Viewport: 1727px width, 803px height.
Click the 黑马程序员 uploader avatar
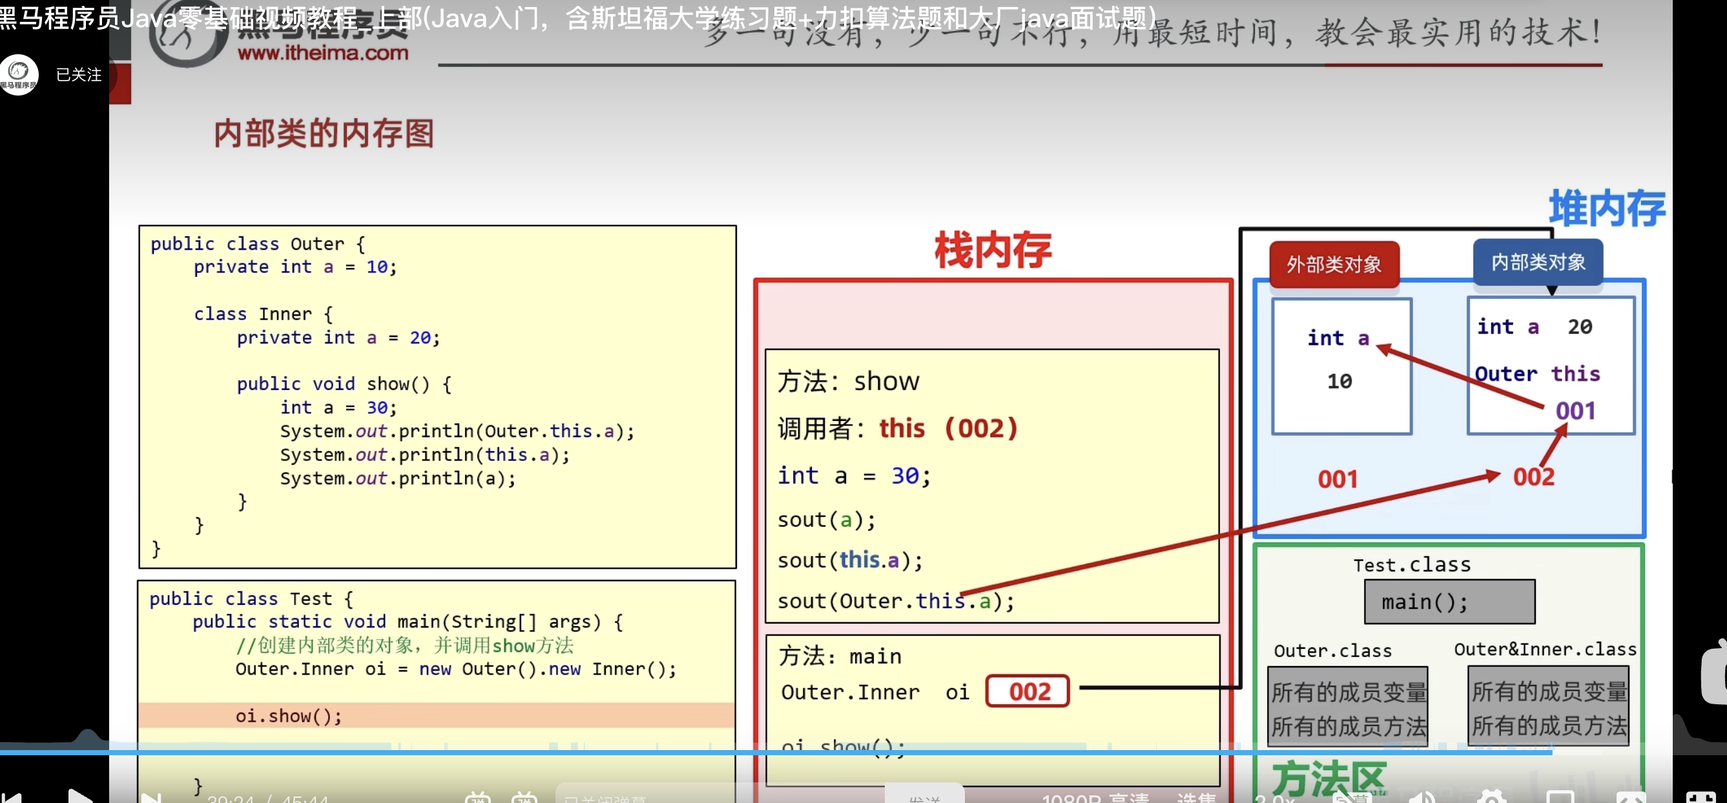click(x=19, y=74)
